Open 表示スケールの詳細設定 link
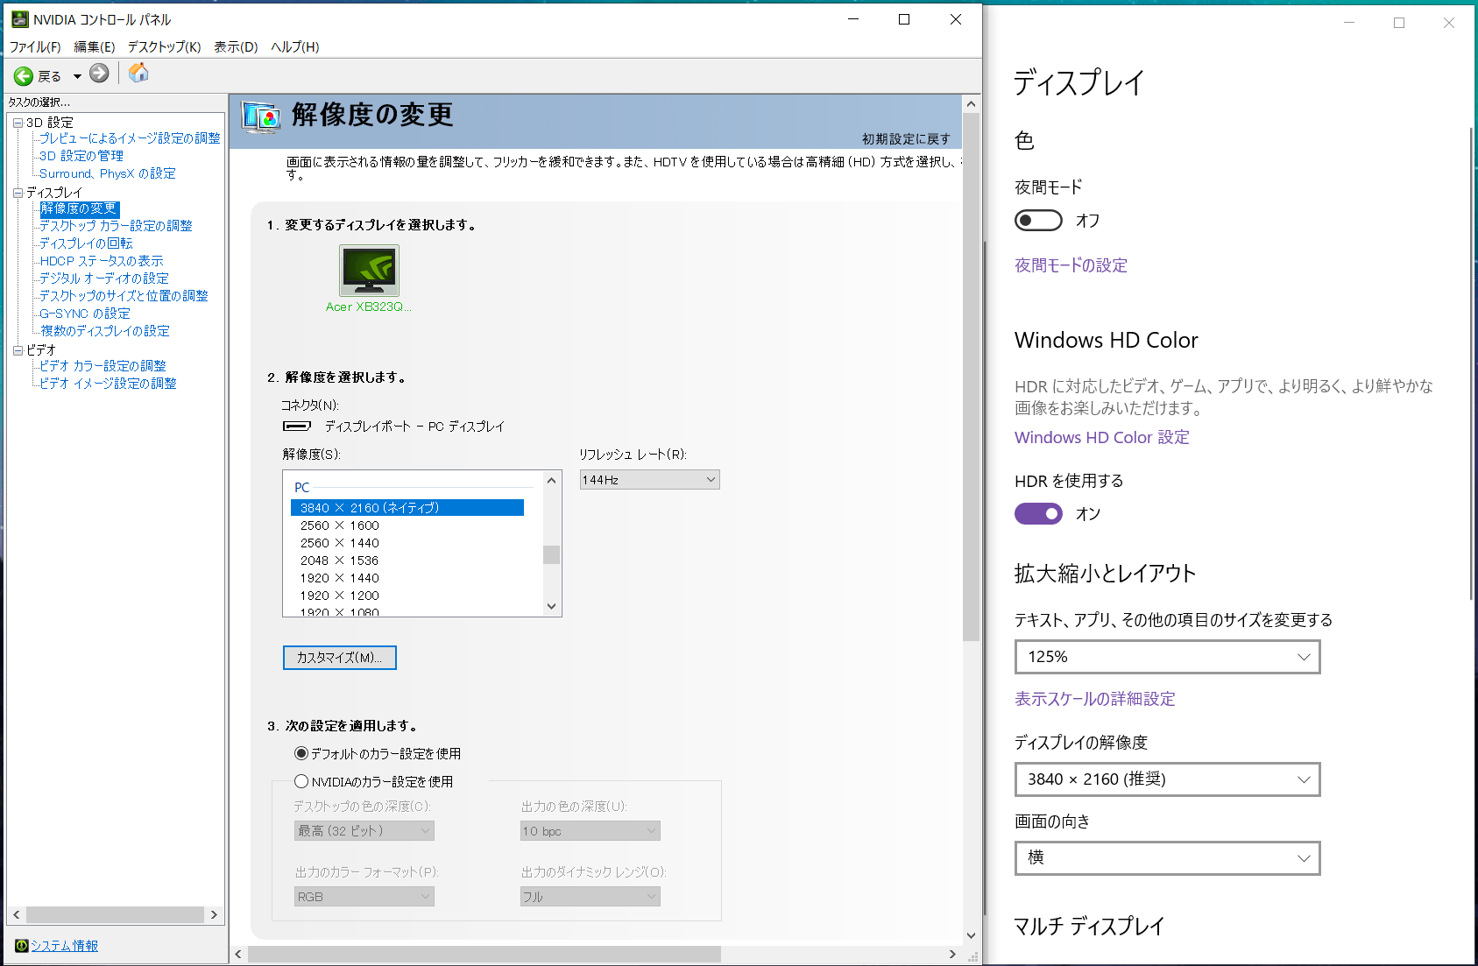The height and width of the screenshot is (966, 1478). 1095,699
